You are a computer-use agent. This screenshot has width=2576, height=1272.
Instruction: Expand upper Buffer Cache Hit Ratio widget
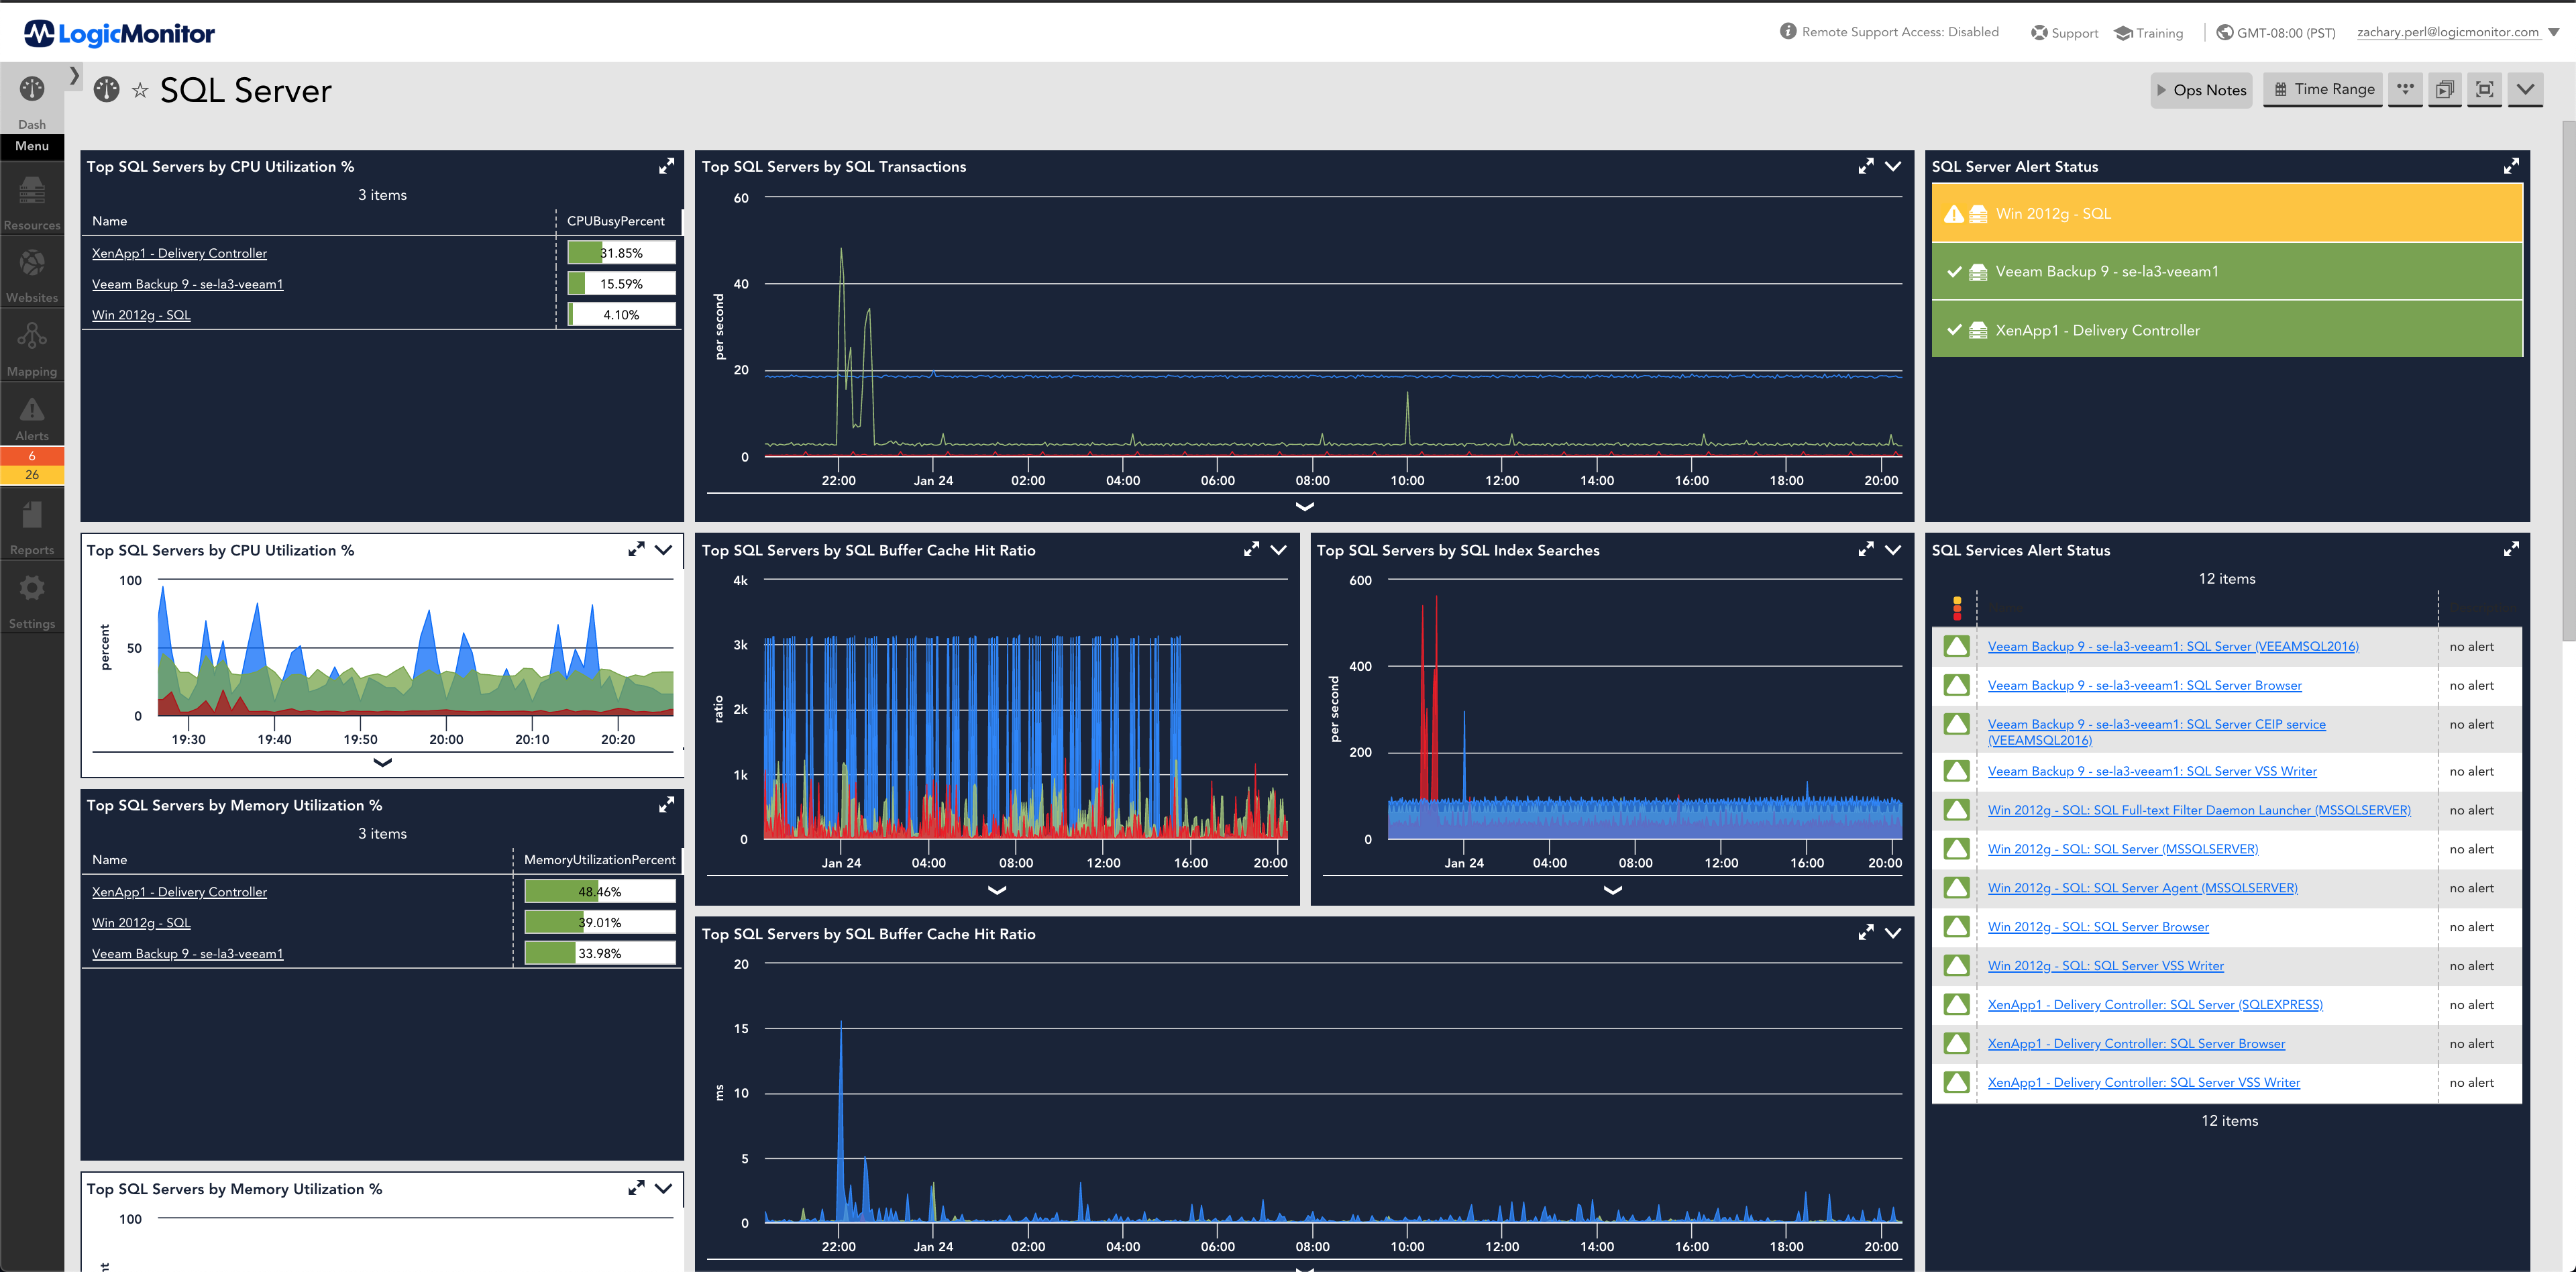pos(1251,549)
